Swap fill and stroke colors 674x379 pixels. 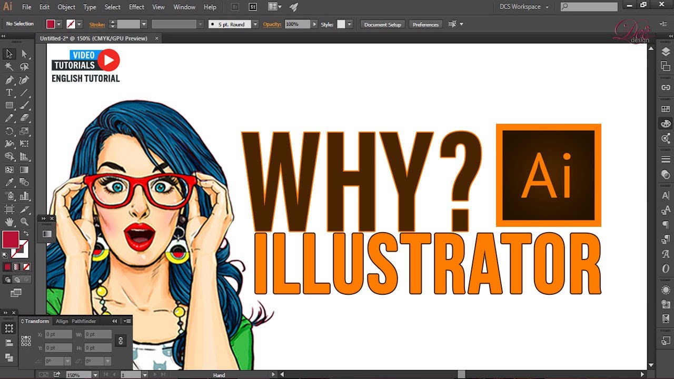click(26, 233)
